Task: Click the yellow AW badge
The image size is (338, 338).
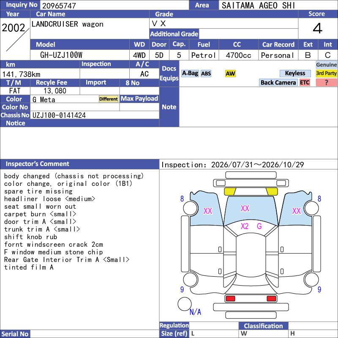Action: [230, 74]
